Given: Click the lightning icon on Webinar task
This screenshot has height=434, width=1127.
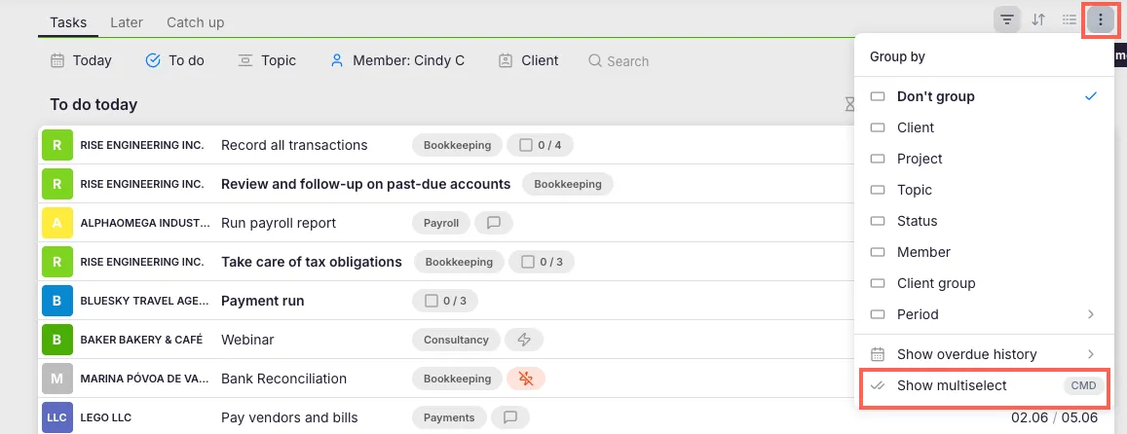Looking at the screenshot, I should [x=524, y=340].
